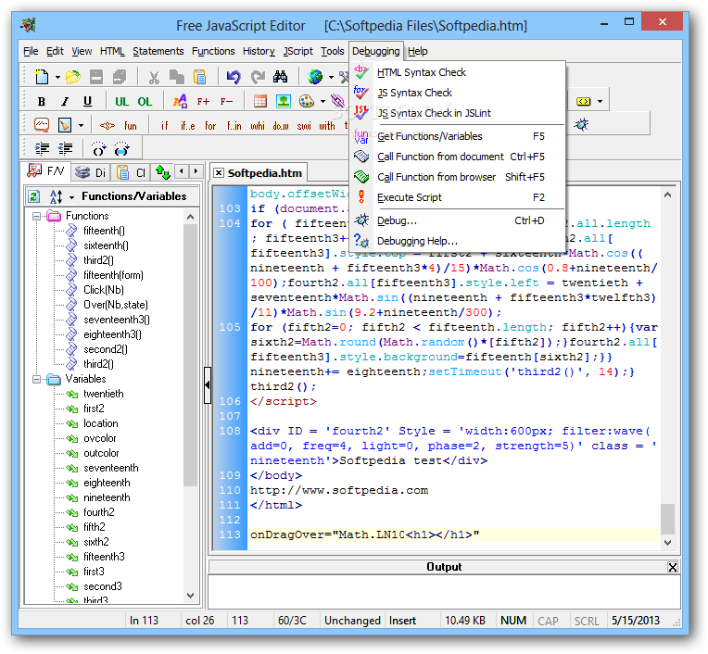This screenshot has height=654, width=708.
Task: Click the tree panel scroll up arrow
Action: [191, 217]
